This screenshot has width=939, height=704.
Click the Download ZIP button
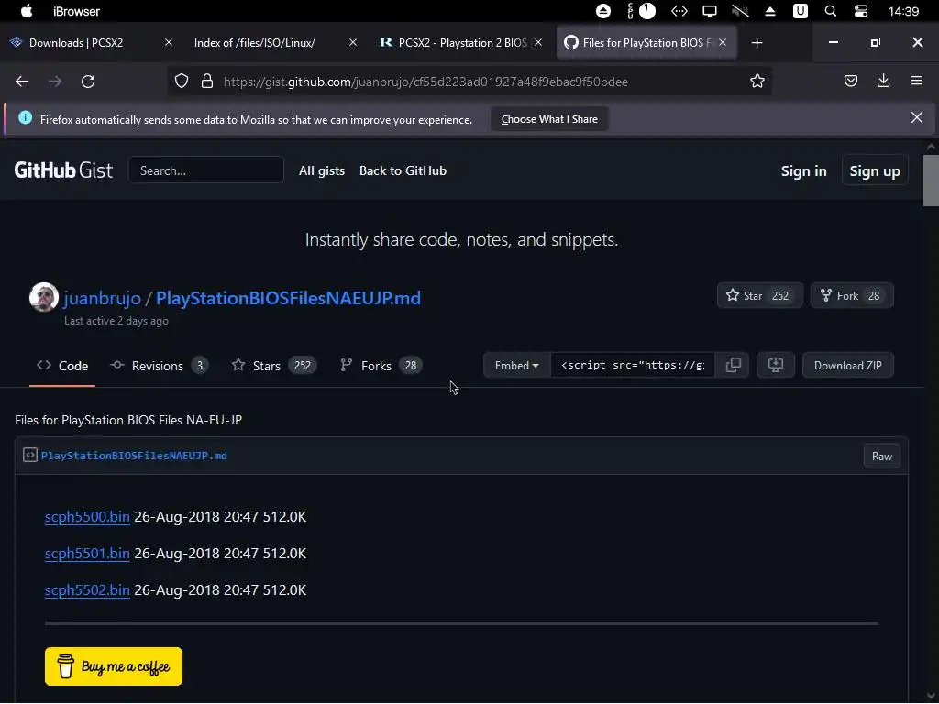(x=847, y=365)
